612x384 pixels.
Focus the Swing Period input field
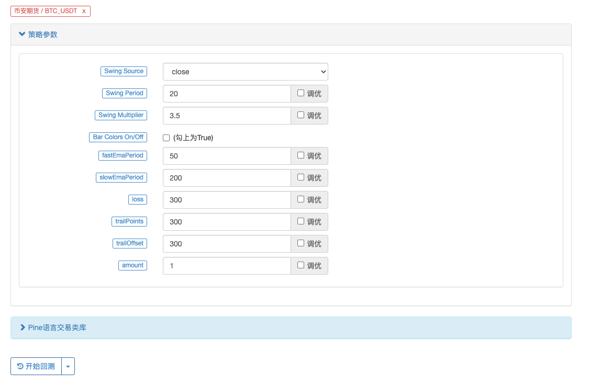tap(227, 94)
